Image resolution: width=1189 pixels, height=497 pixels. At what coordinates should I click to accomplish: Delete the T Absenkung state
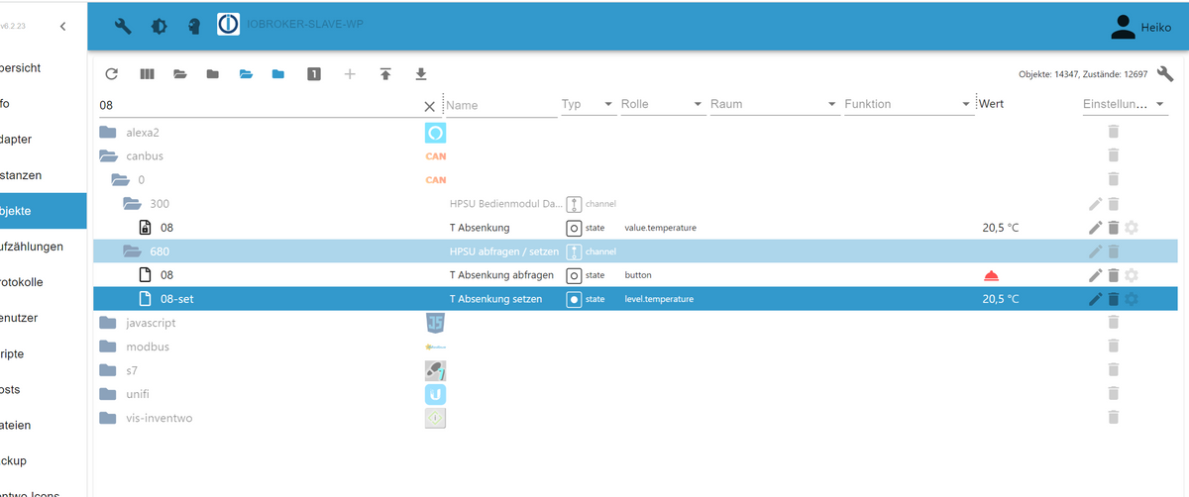1114,228
